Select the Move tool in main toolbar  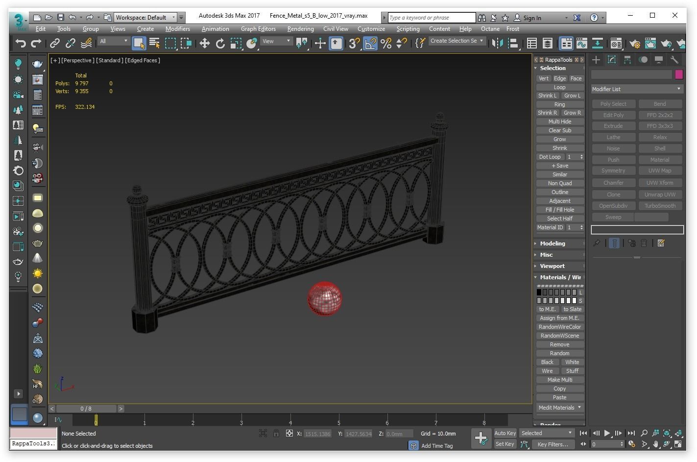(x=204, y=43)
